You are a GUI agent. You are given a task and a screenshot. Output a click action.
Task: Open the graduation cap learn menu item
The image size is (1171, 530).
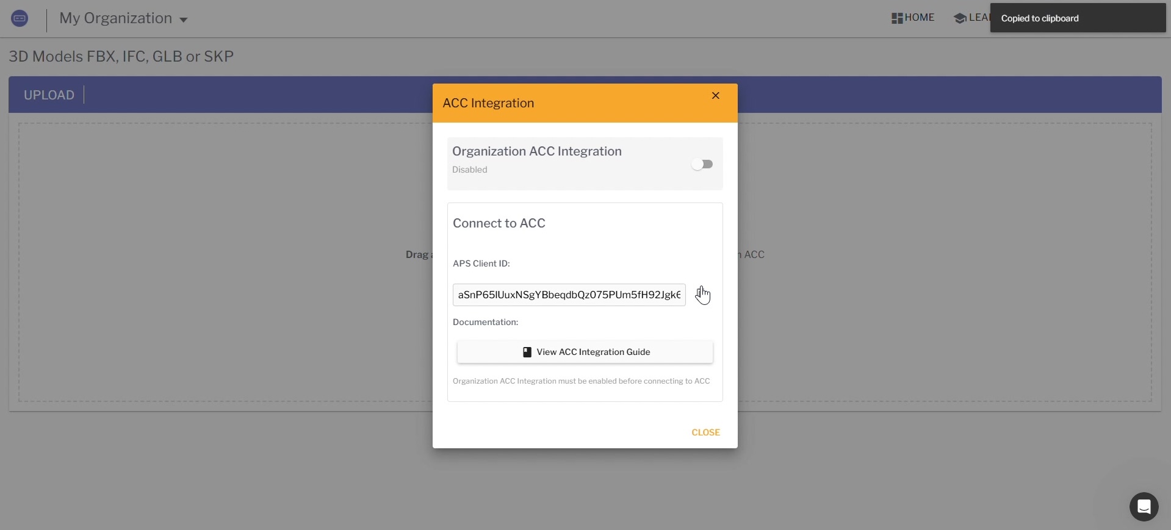coord(972,18)
